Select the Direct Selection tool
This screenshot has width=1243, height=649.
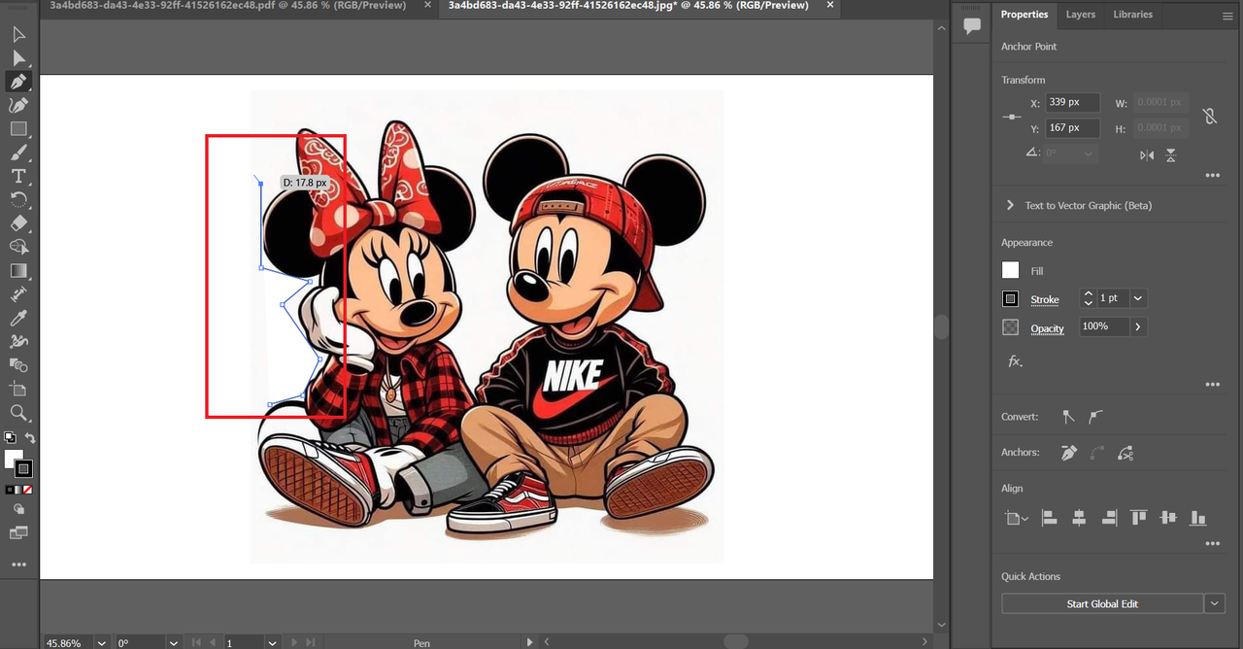[18, 58]
